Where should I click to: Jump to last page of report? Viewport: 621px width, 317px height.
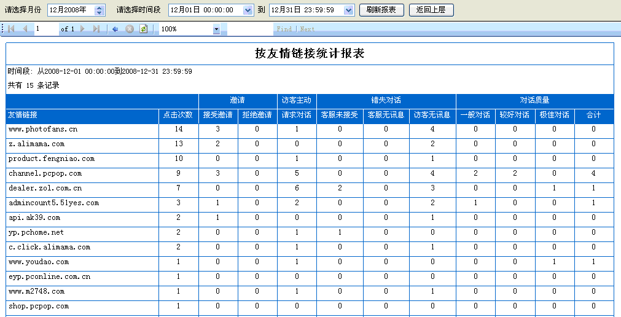click(x=96, y=29)
